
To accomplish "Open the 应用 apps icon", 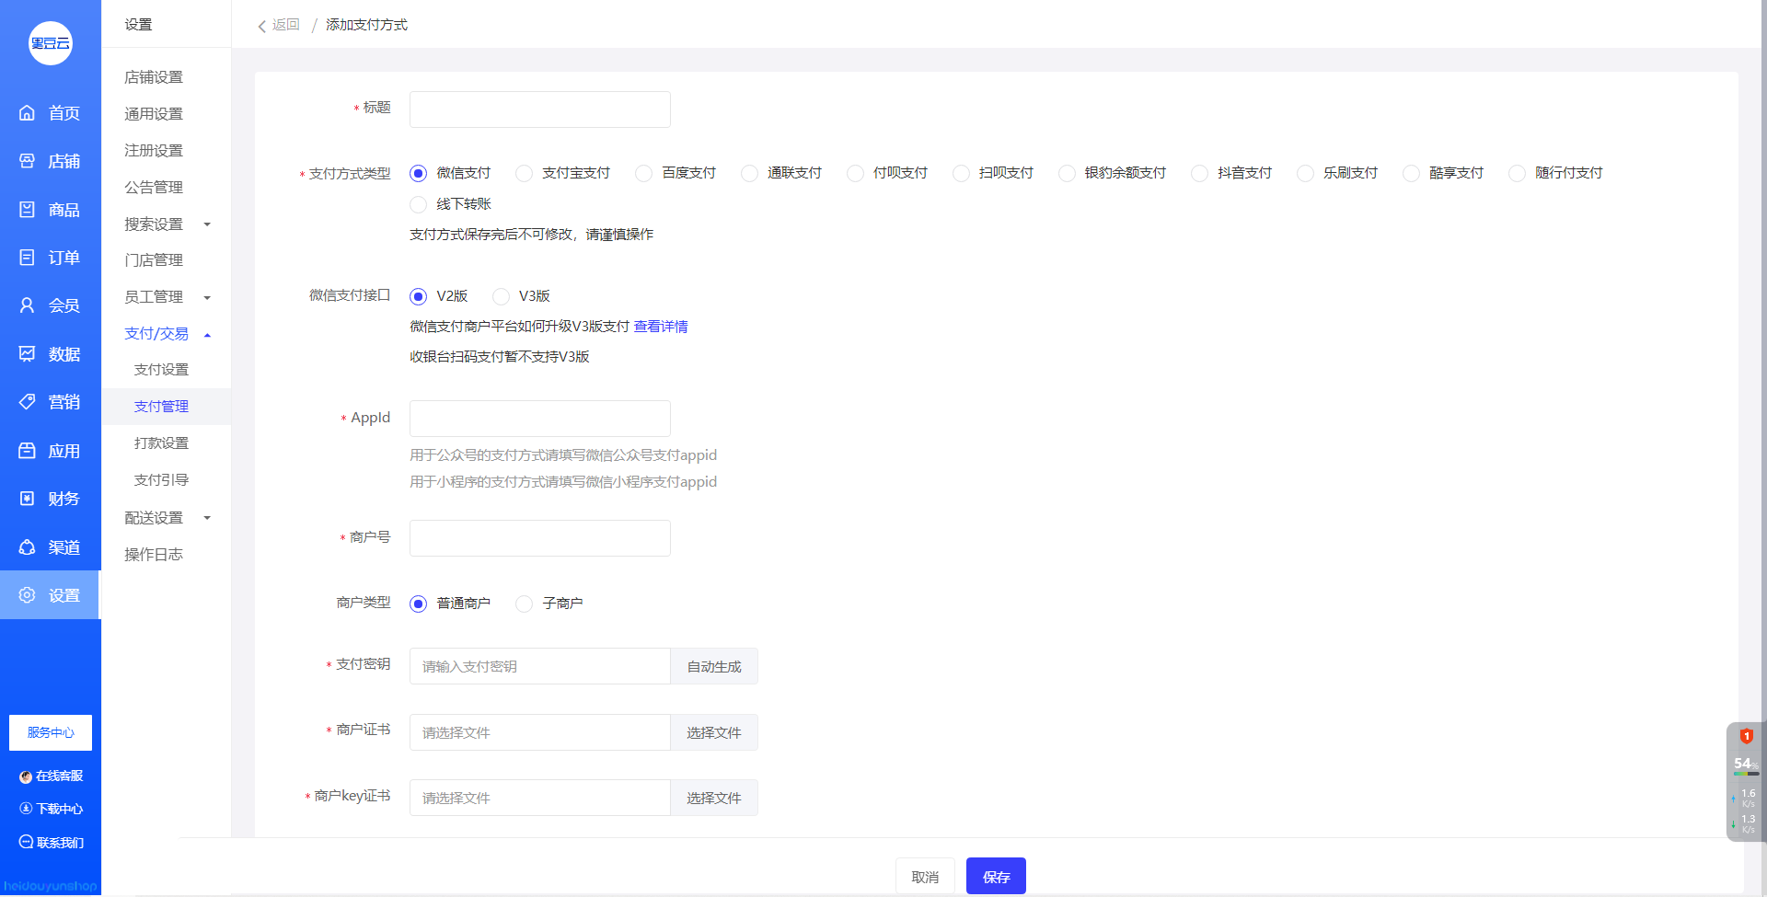I will click(27, 451).
